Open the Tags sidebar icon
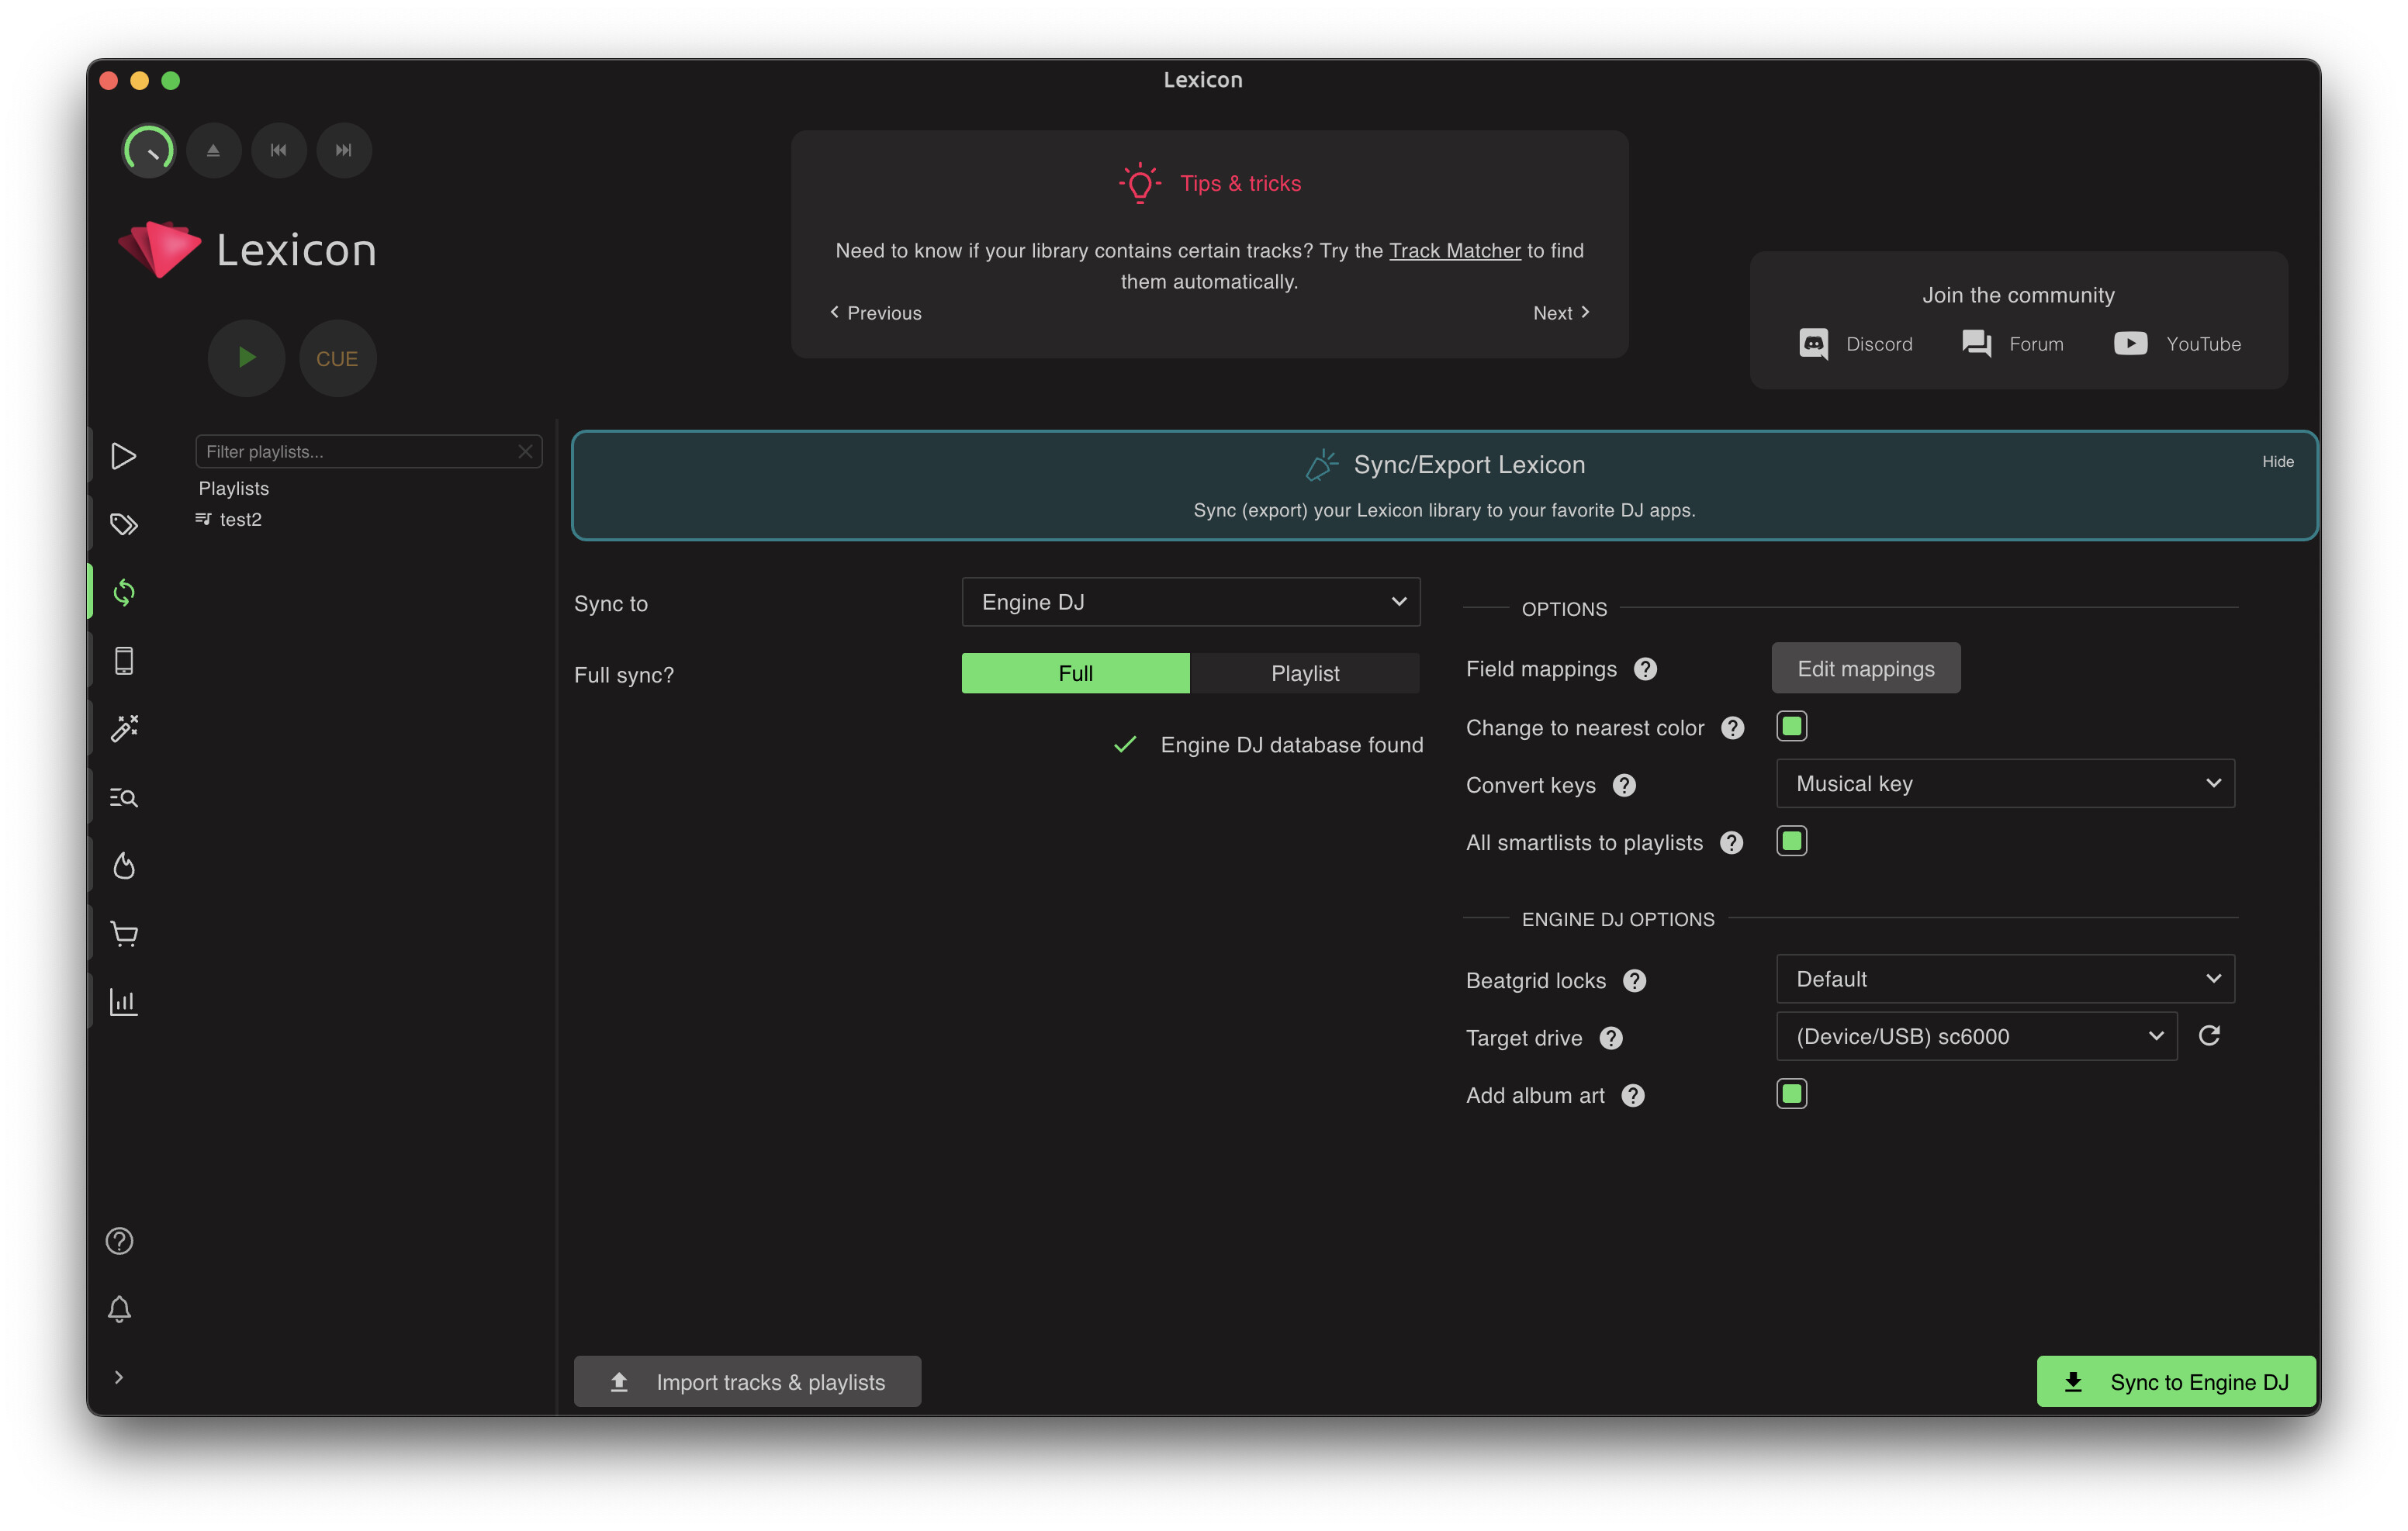 coord(124,524)
